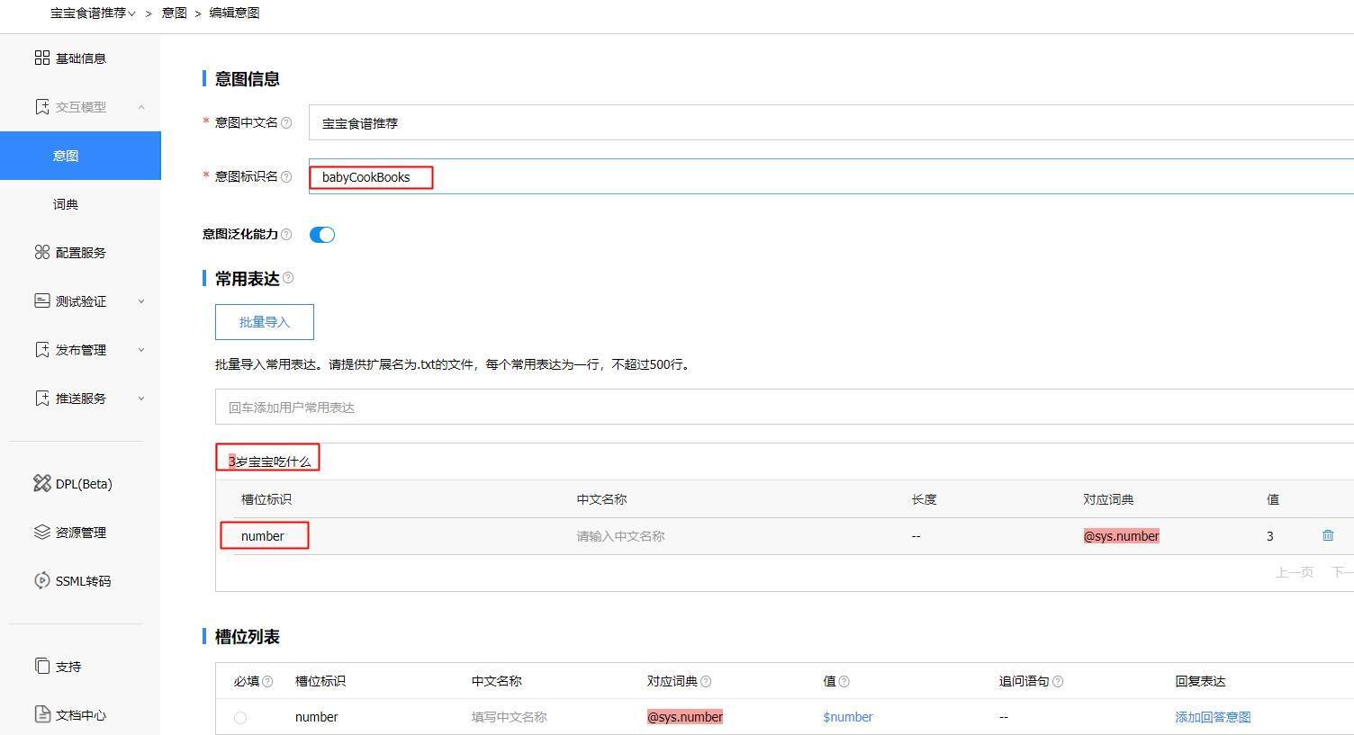This screenshot has width=1354, height=735.
Task: Open DPL(Beta) from the sidebar
Action: click(42, 483)
